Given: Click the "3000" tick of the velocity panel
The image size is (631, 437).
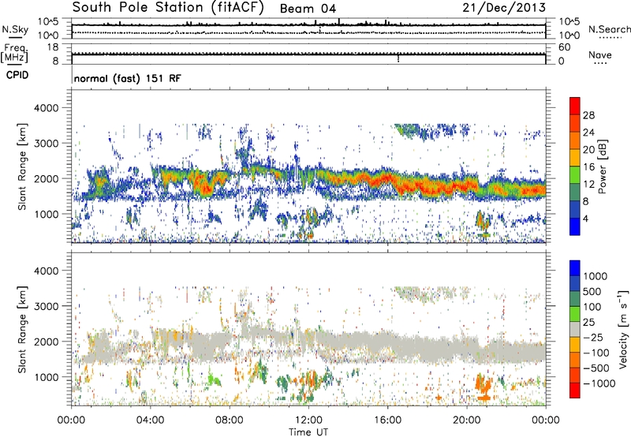Looking at the screenshot, I should coord(46,306).
